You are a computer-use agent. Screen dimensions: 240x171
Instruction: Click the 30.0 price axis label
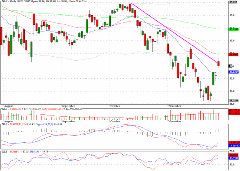coord(232,79)
